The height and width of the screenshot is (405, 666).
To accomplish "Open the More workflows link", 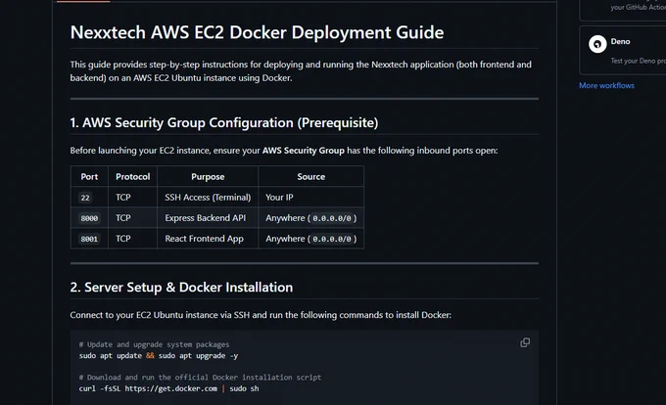I will tap(606, 85).
